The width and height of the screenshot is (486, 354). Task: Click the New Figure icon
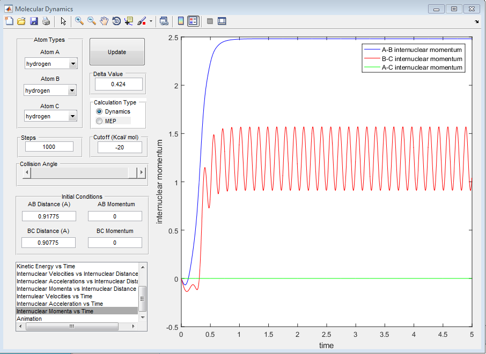coord(9,21)
